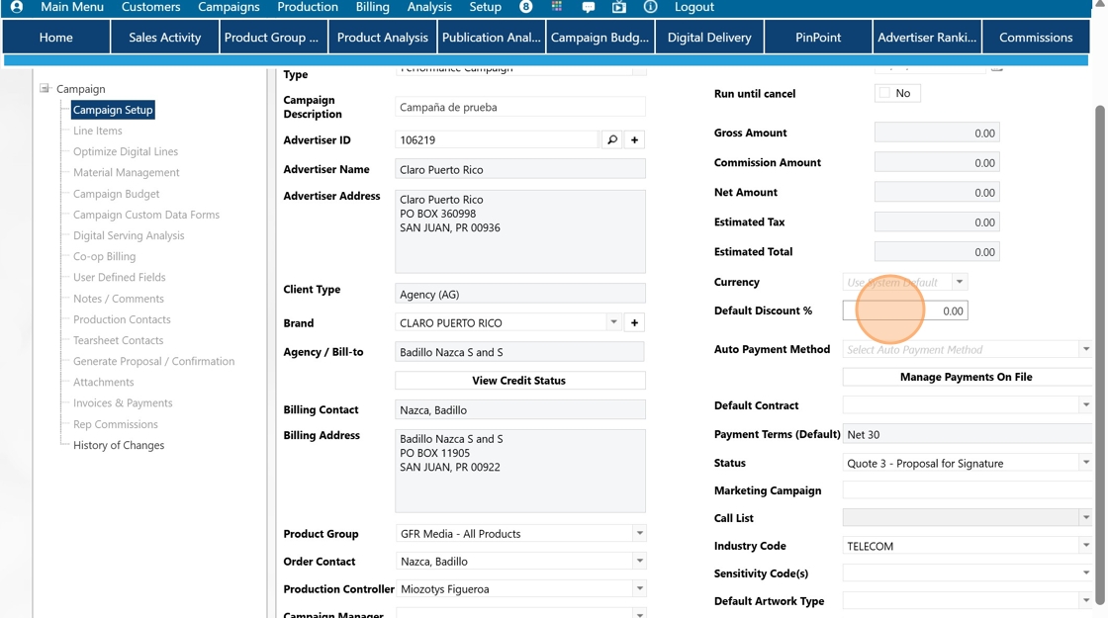This screenshot has width=1108, height=618.
Task: Open the Auto Payment Method dropdown
Action: 1085,349
